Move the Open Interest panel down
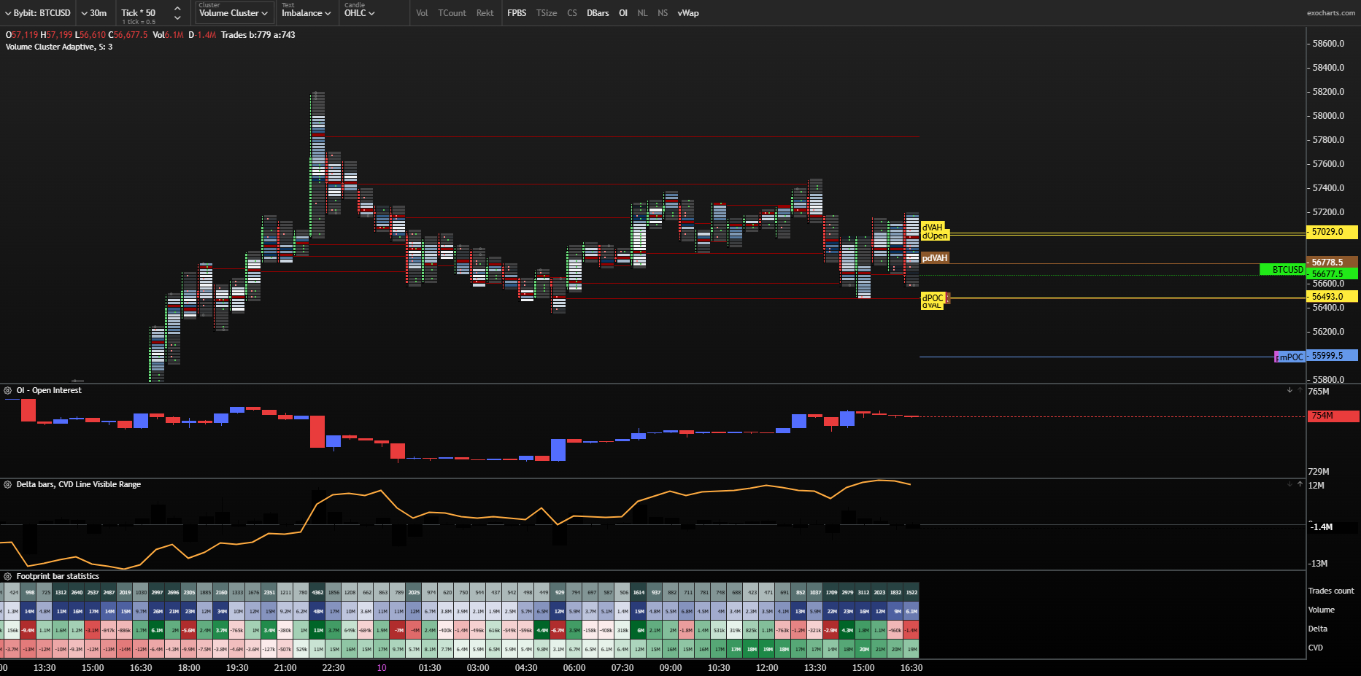The image size is (1361, 676). [x=1289, y=390]
